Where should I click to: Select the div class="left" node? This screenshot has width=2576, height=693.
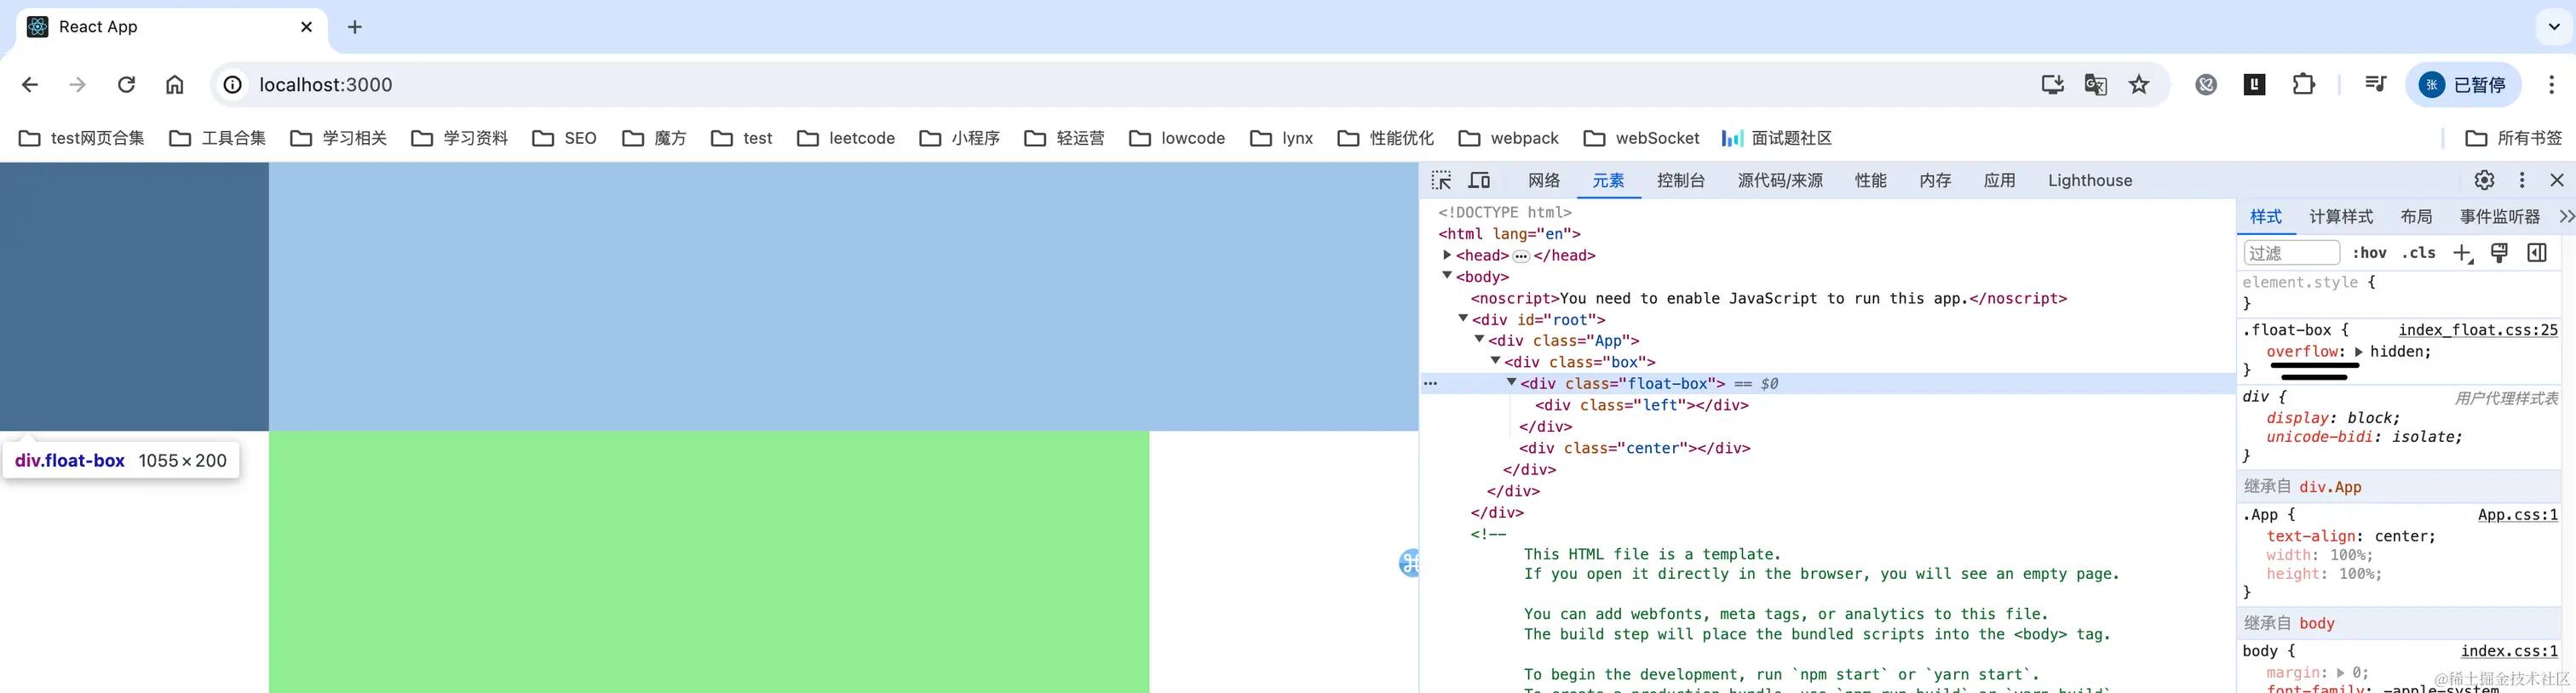point(1641,405)
